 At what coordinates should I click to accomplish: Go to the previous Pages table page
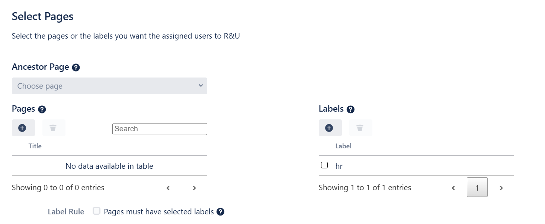pyautogui.click(x=168, y=188)
